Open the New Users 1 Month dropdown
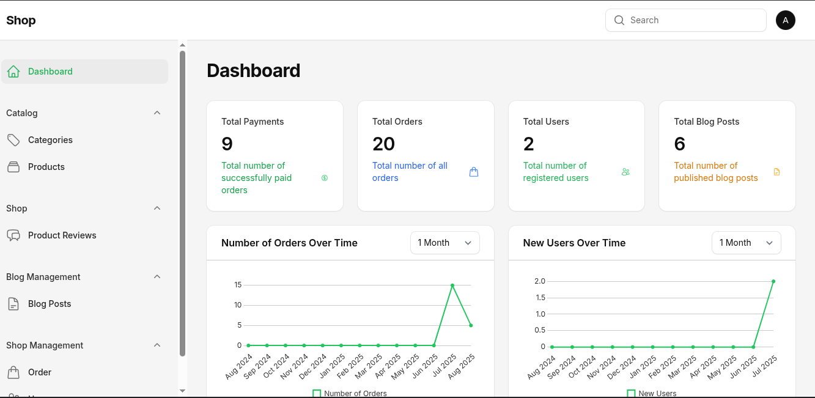This screenshot has height=398, width=815. click(746, 243)
